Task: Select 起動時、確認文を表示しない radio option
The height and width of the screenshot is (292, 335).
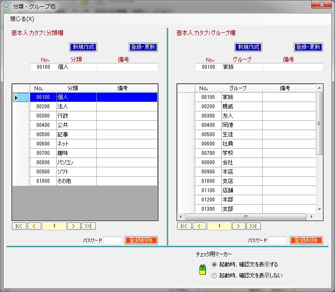Action: pos(215,275)
